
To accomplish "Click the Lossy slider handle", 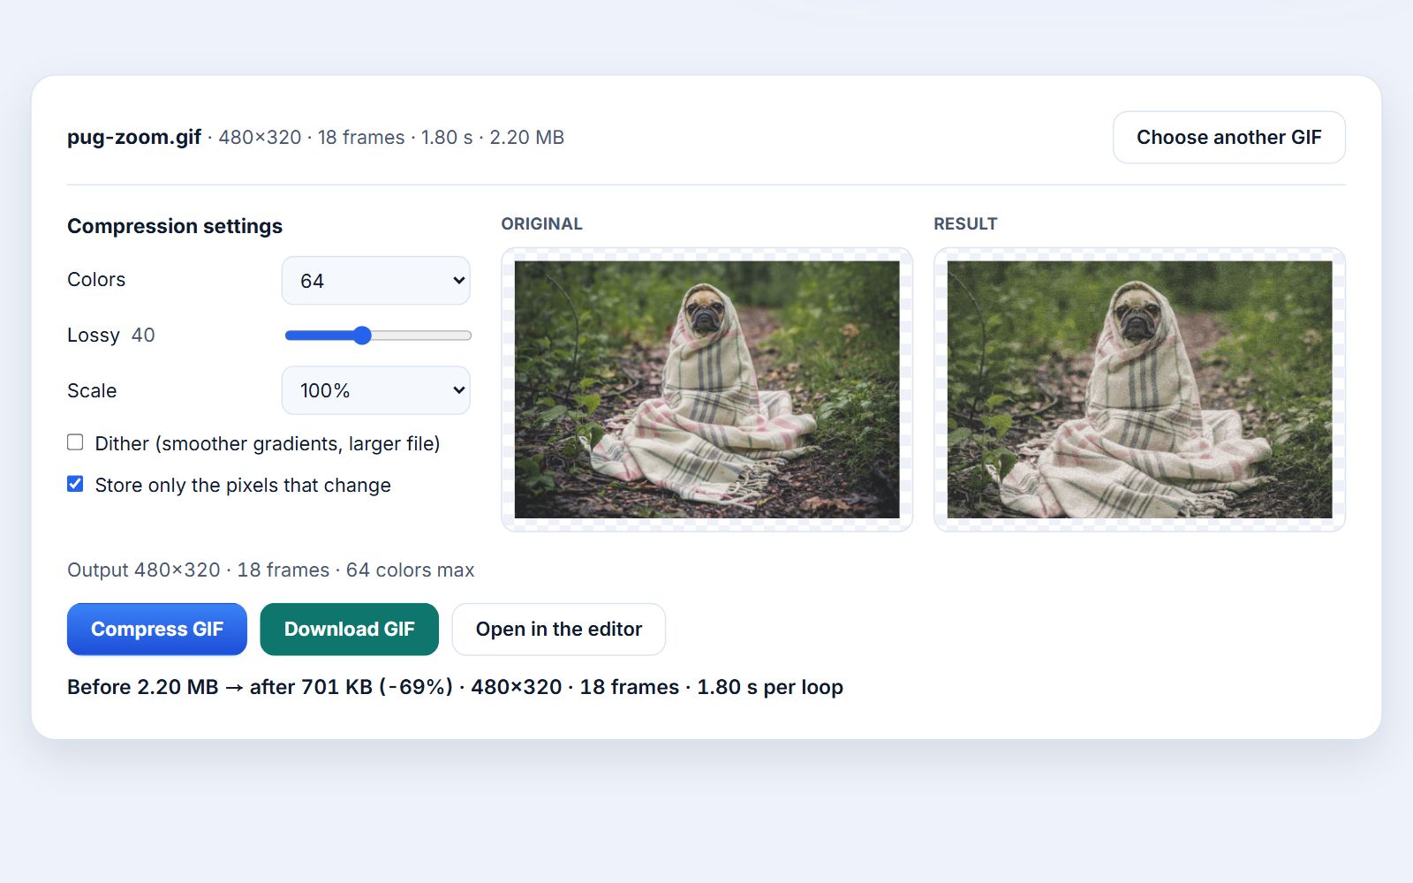I will [362, 336].
